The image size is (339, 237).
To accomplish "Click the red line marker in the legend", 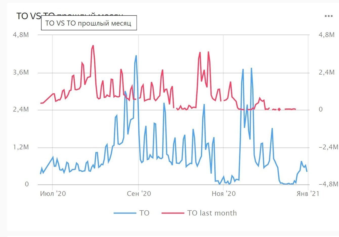I will tap(173, 213).
